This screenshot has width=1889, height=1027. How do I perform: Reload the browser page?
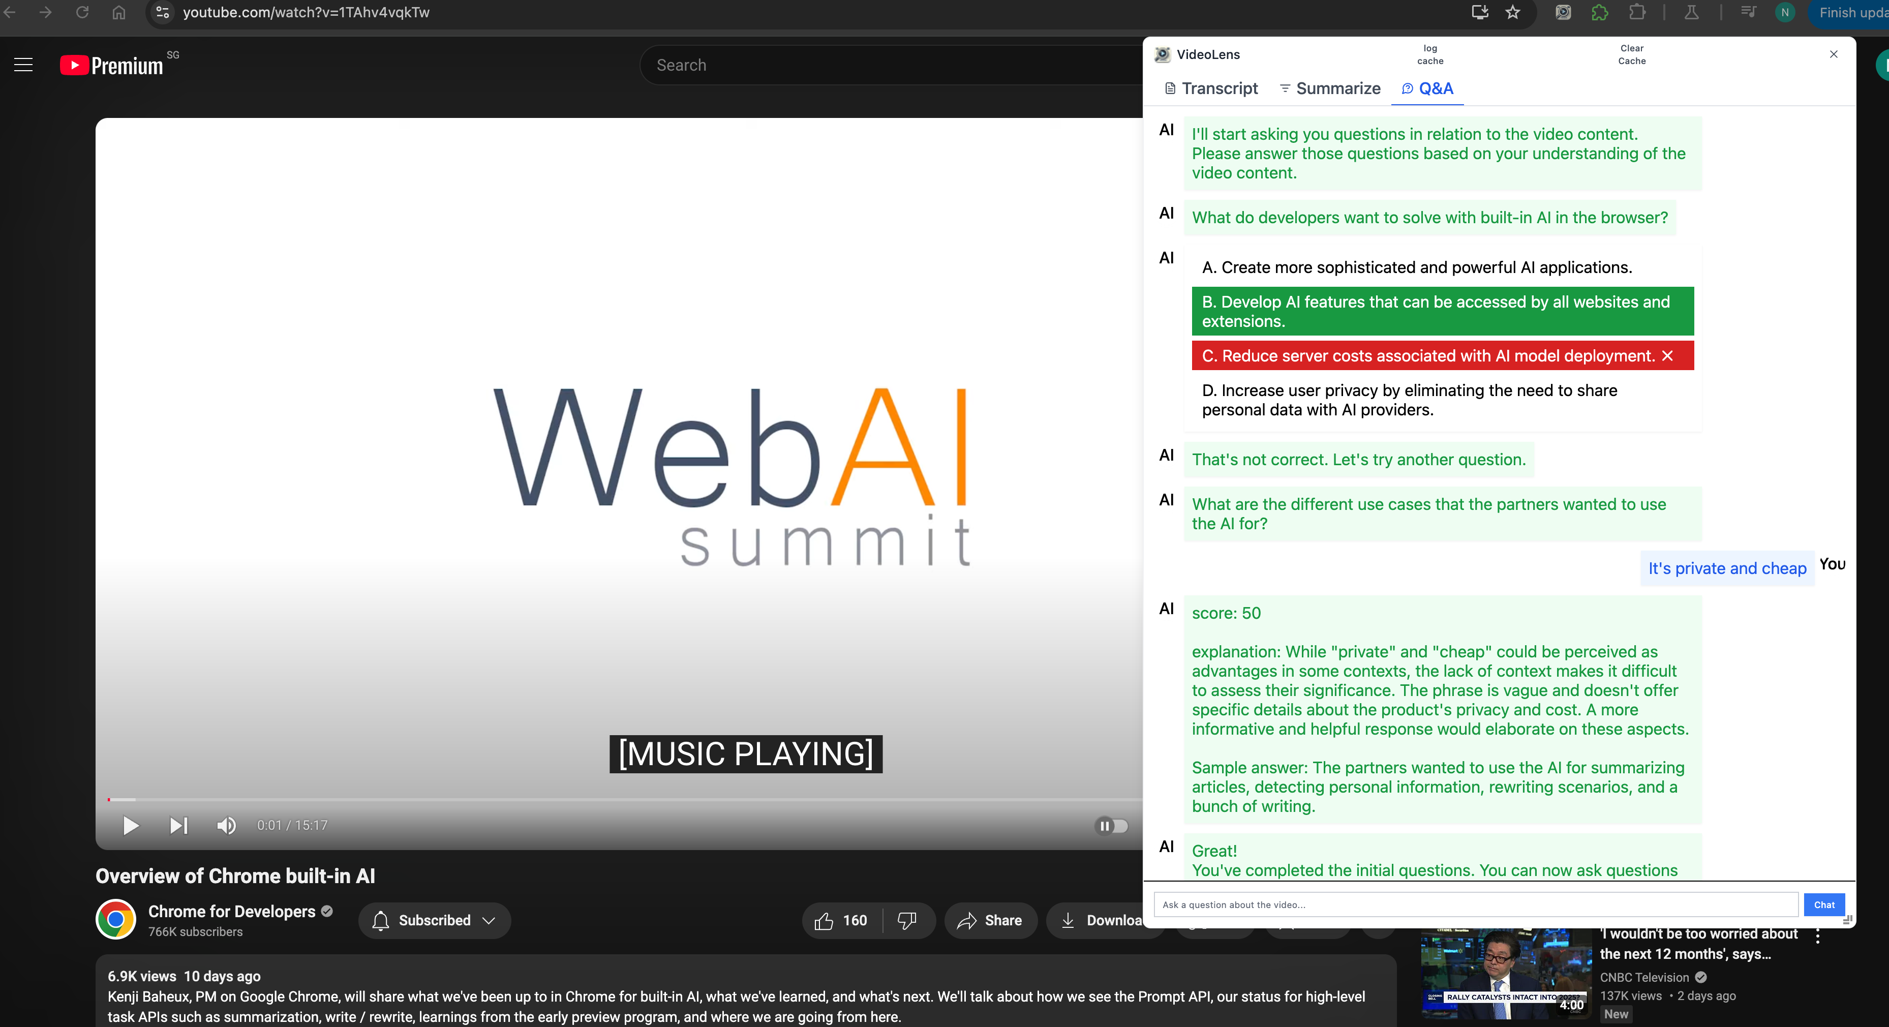[x=82, y=13]
